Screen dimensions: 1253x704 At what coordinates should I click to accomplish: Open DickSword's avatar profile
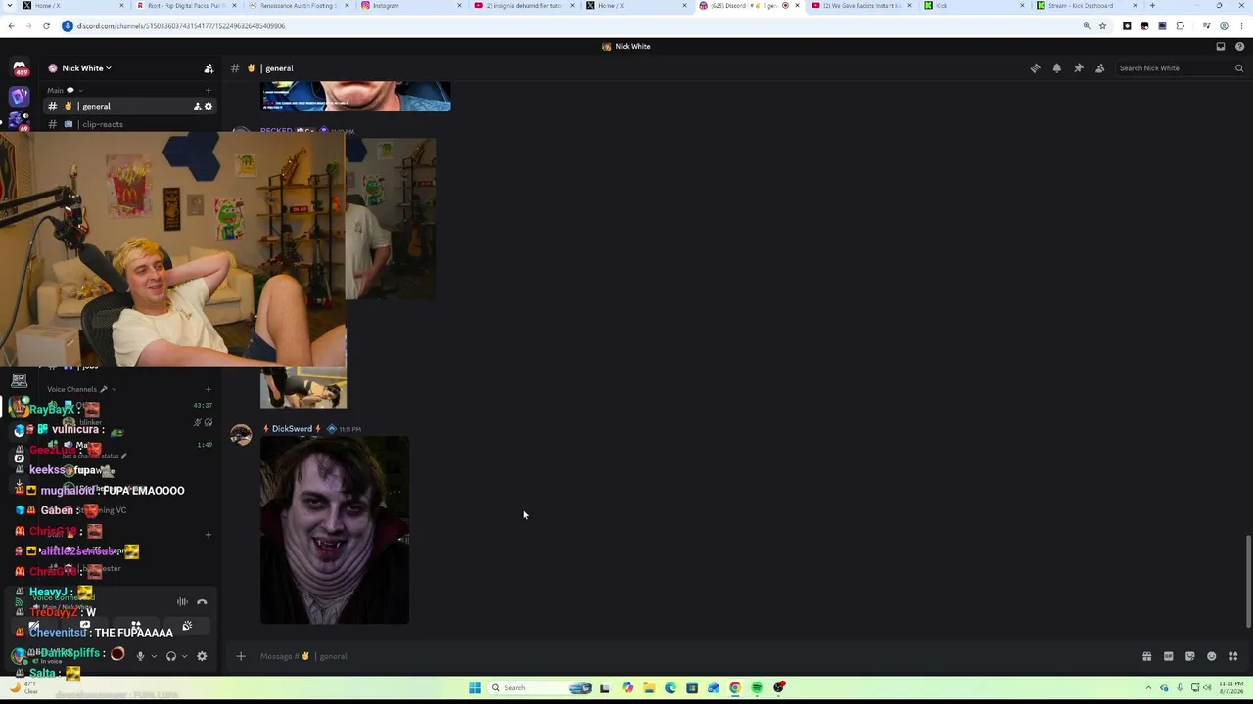click(x=241, y=435)
